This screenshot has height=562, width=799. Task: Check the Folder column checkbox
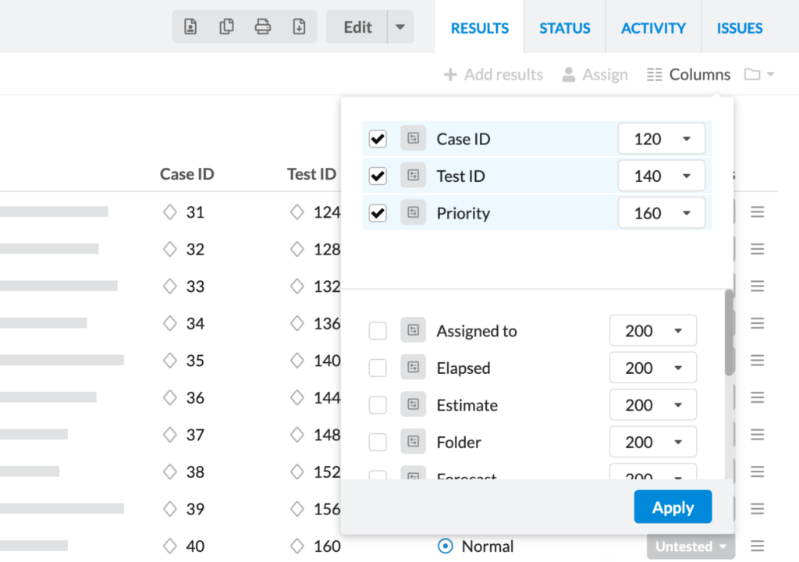378,442
